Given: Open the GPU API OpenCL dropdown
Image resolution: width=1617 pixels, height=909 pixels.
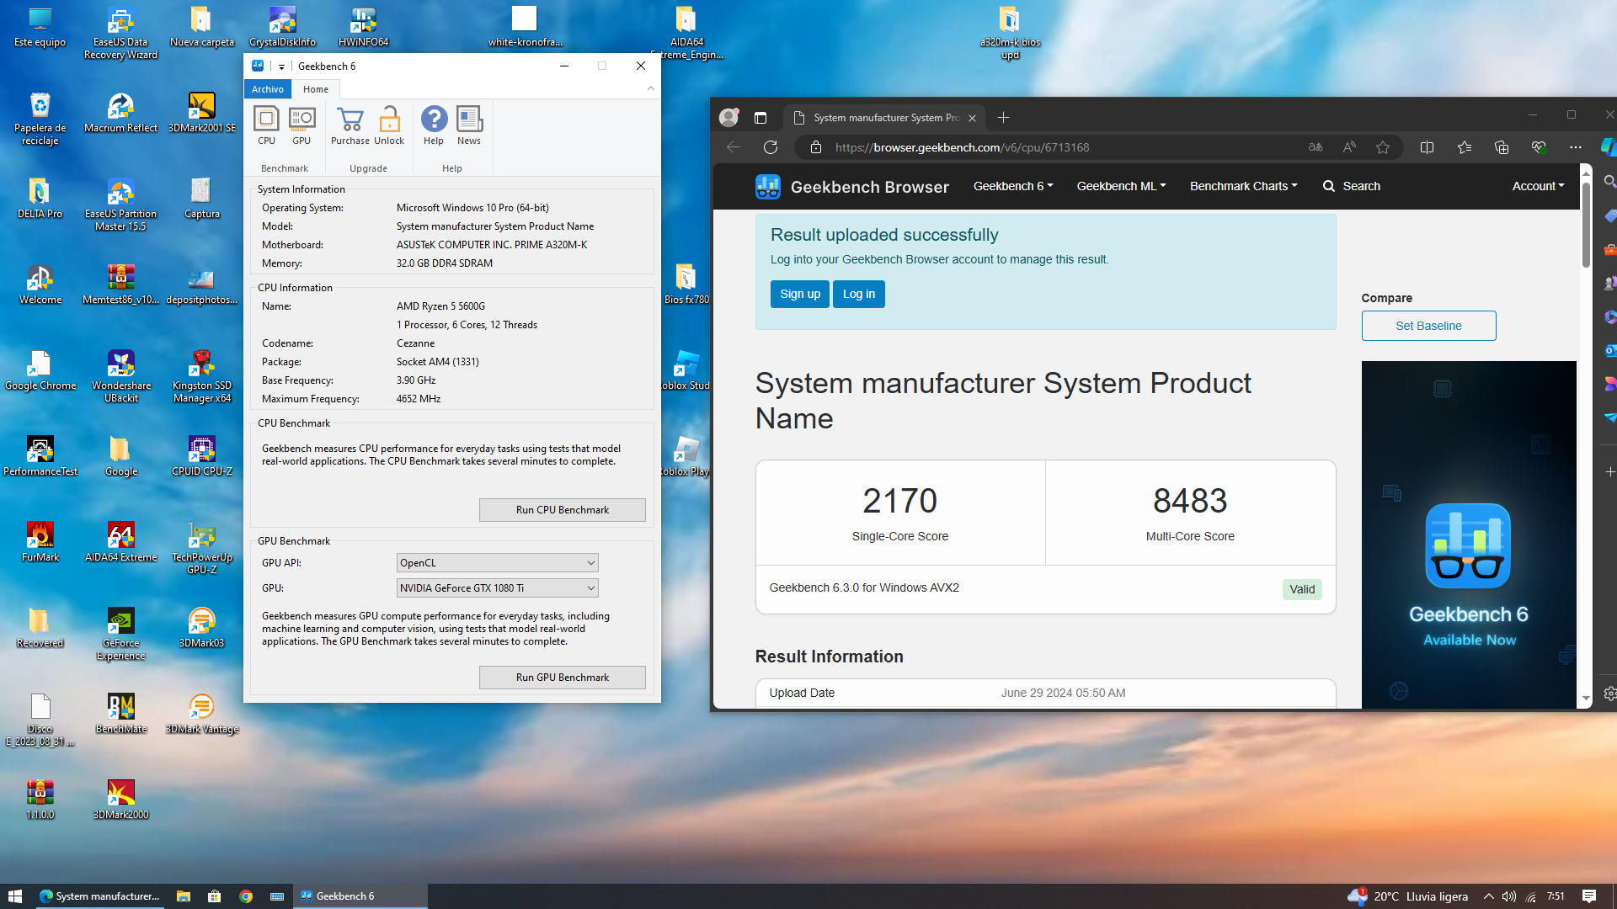Looking at the screenshot, I should click(497, 563).
